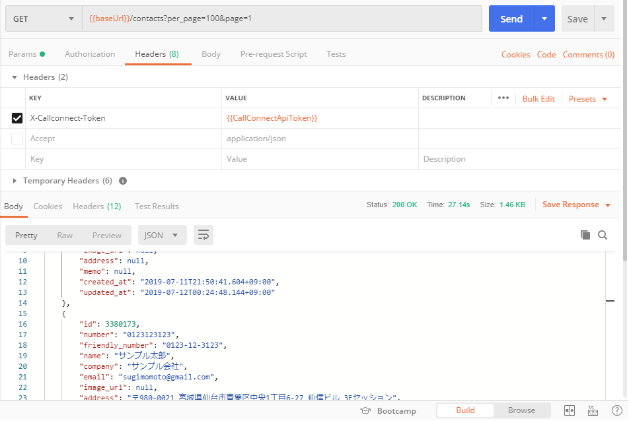Click the blue Send button
The height and width of the screenshot is (421, 629).
pyautogui.click(x=511, y=19)
